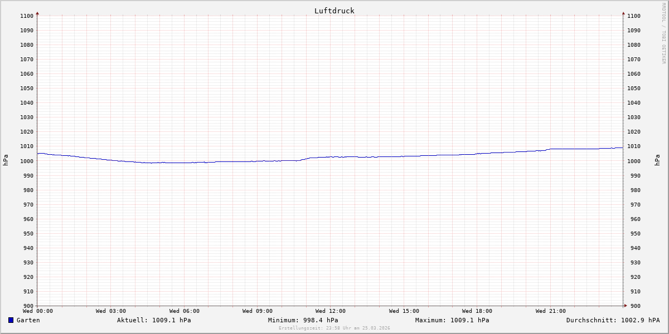The image size is (669, 334).
Task: Click the Wed 09:00 time label
Action: (x=258, y=311)
